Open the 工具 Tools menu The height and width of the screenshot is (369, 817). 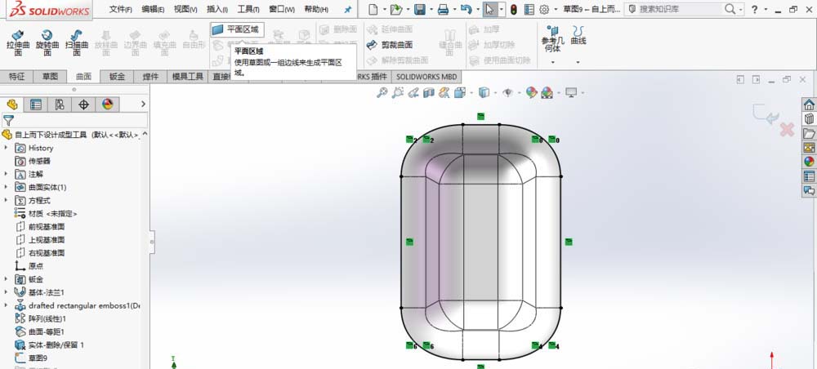pyautogui.click(x=248, y=9)
